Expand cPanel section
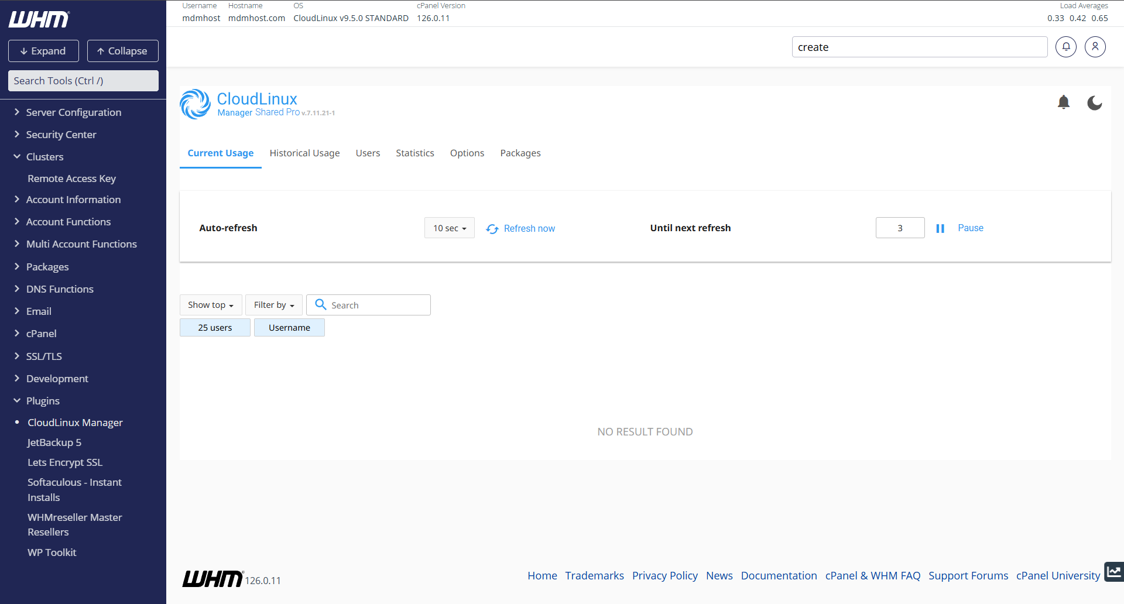 pyautogui.click(x=41, y=334)
